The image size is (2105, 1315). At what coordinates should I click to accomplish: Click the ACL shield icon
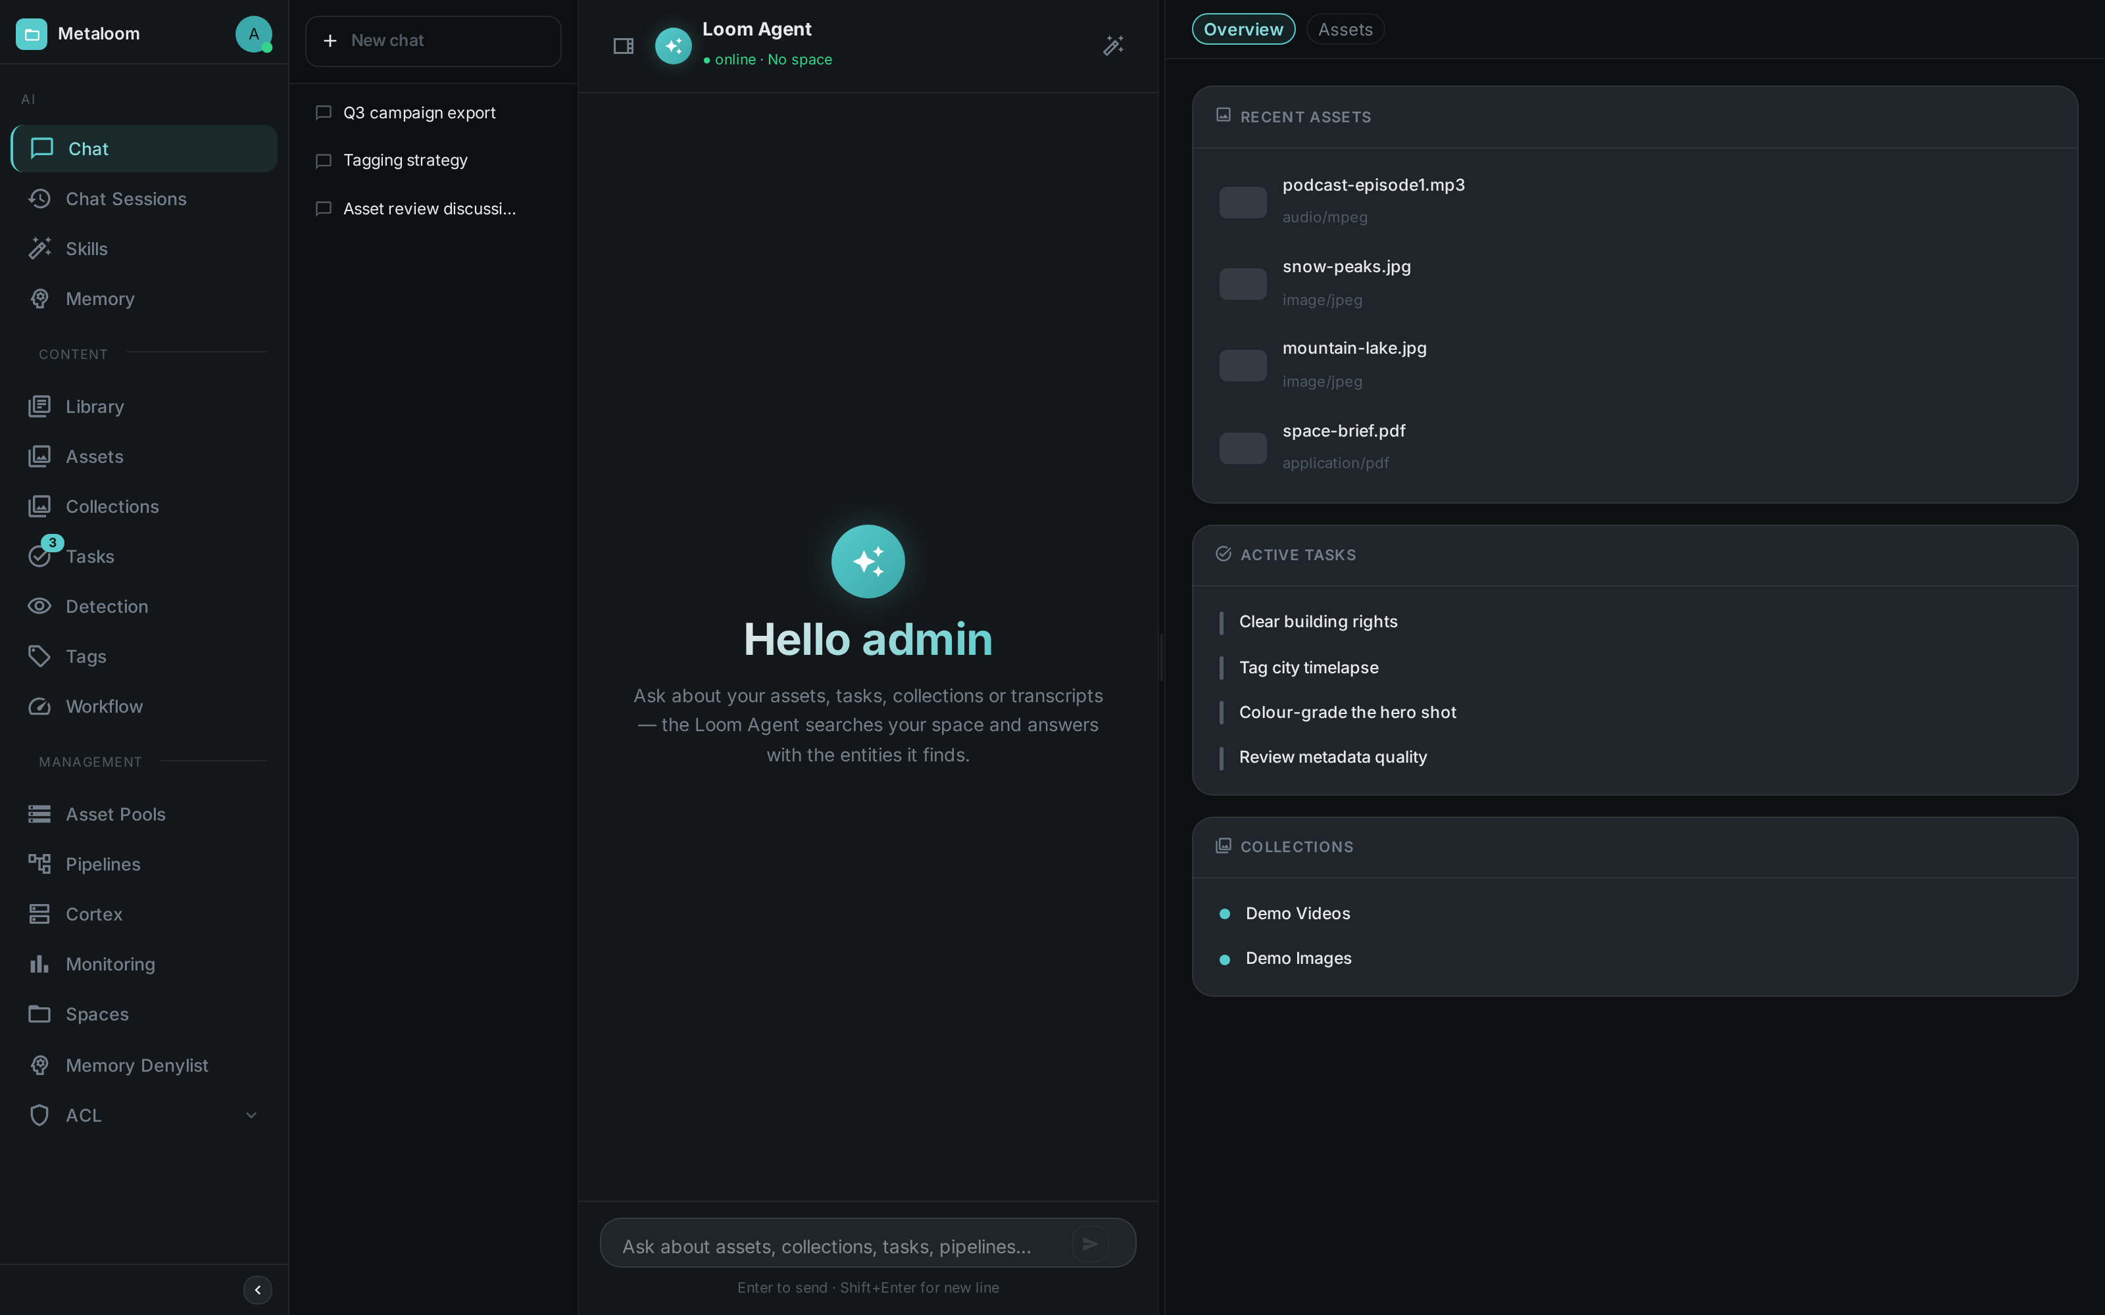[x=39, y=1115]
